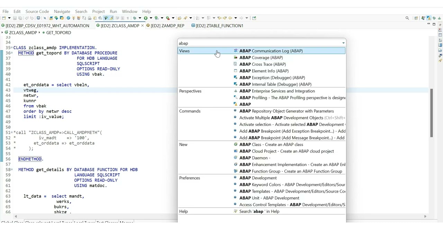Click the green Run play icon
The image size is (443, 249).
146,18
